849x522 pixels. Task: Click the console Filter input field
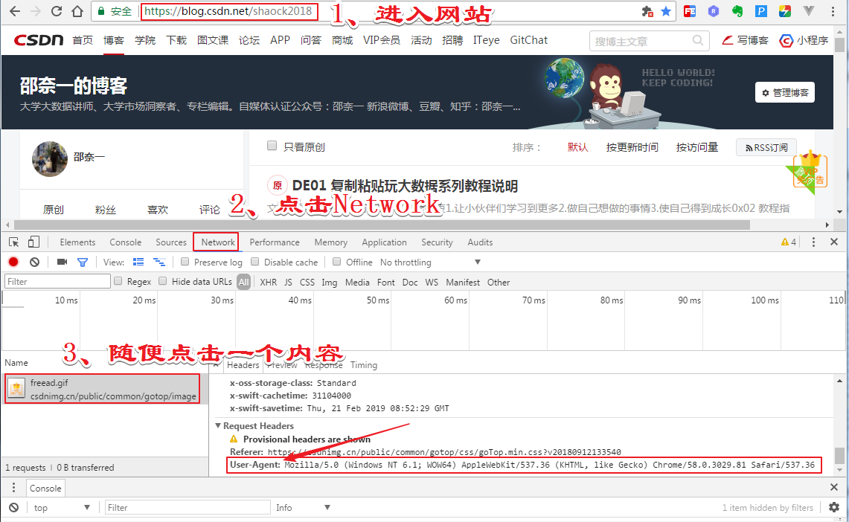(188, 507)
